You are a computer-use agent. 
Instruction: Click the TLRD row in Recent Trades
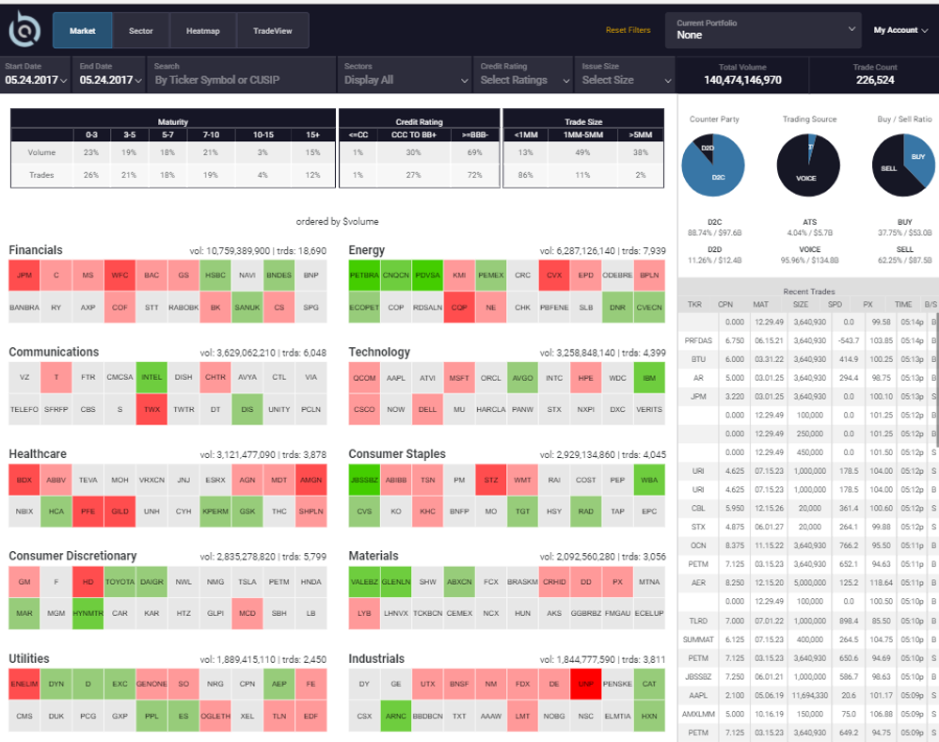point(808,621)
